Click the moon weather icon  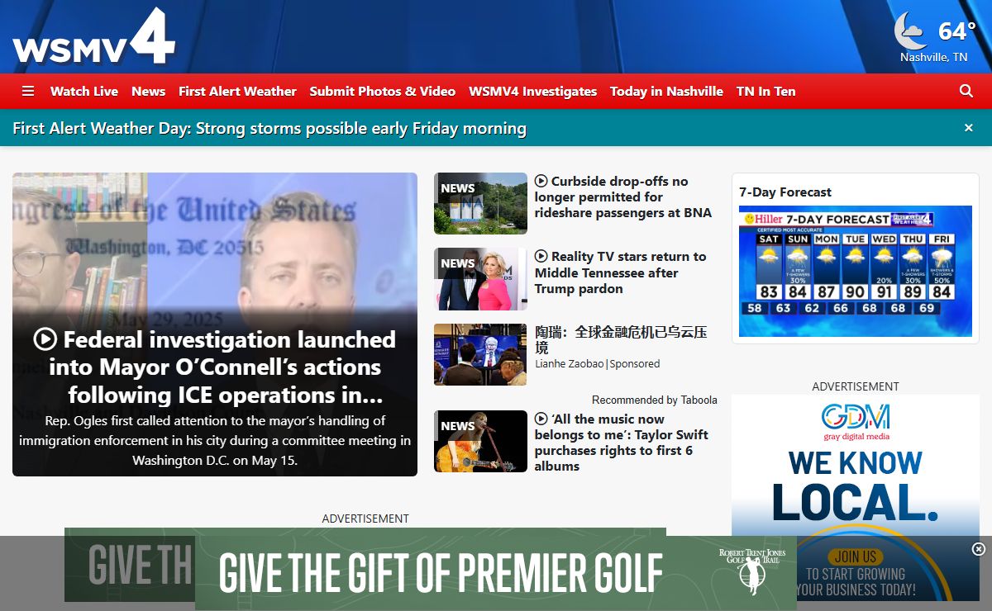(x=912, y=31)
